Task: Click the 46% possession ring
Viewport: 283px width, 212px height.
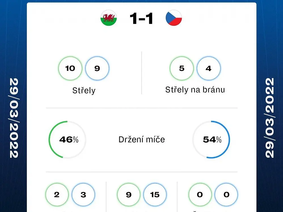Action: pyautogui.click(x=67, y=140)
